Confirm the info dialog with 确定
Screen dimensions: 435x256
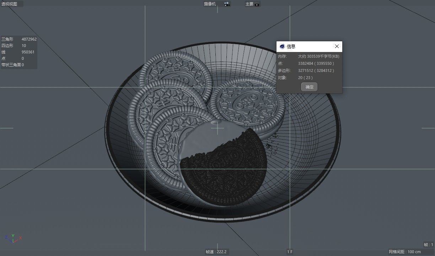point(310,87)
